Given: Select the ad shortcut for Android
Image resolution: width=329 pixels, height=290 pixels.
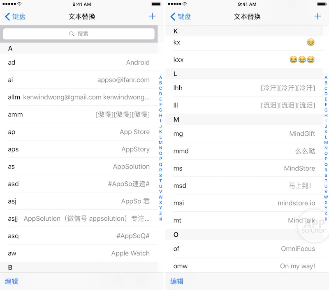Looking at the screenshot, I should coord(79,63).
